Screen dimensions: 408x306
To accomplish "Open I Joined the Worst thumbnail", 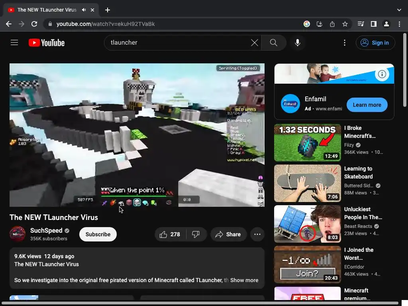I will [307, 265].
